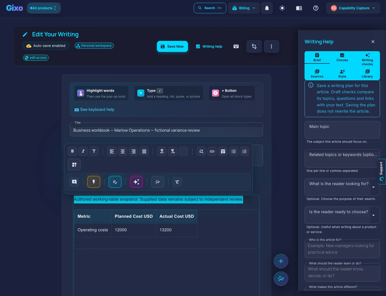Insert a table from the toolbar
This screenshot has width=386, height=296.
pos(223,151)
